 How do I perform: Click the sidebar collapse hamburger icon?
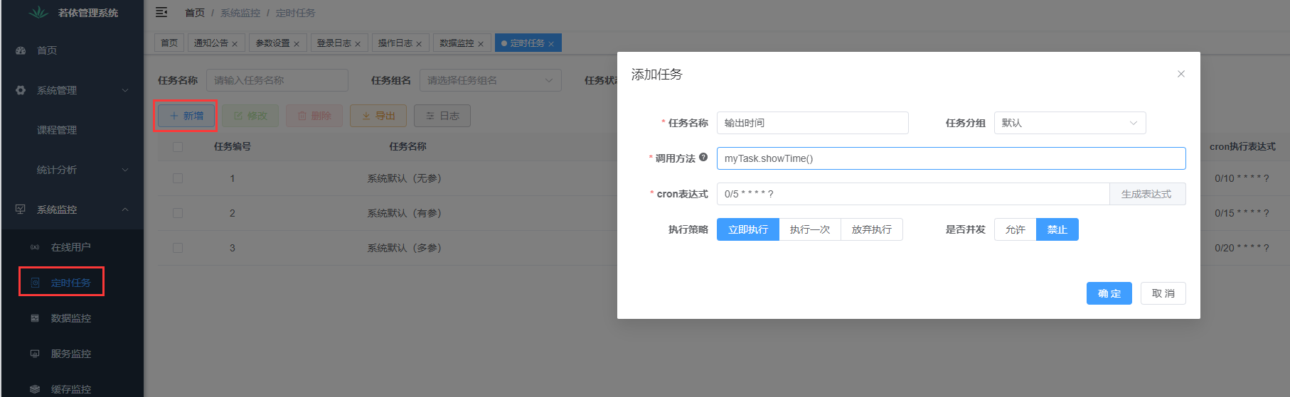pos(161,12)
